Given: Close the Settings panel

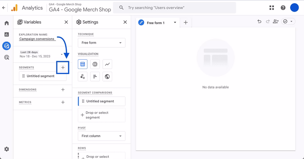Looking at the screenshot, I should coord(125,22).
